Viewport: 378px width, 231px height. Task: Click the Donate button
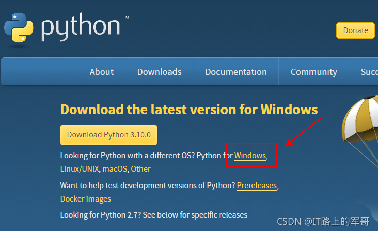(x=355, y=30)
